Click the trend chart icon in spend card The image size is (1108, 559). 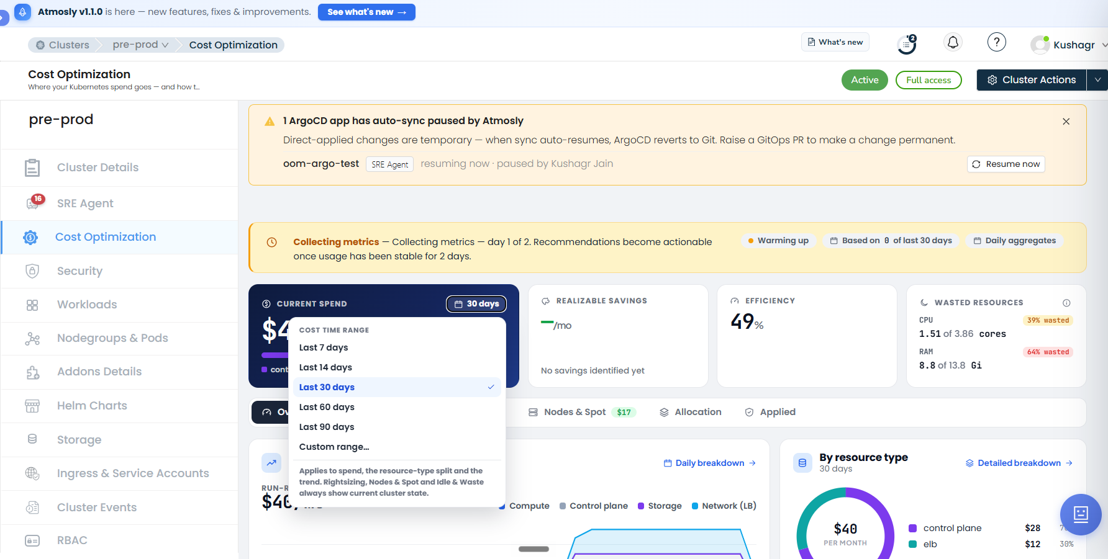(271, 463)
